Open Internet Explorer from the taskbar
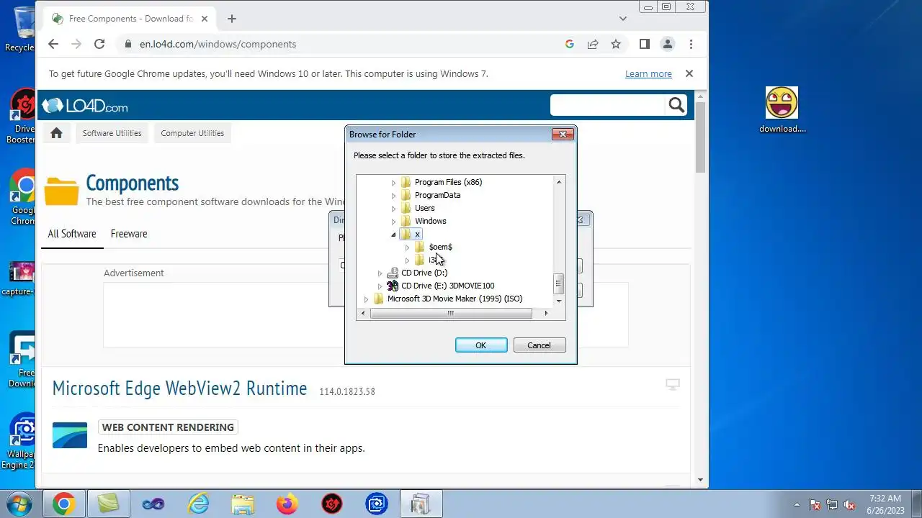Viewport: 922px width, 518px height. pyautogui.click(x=197, y=504)
